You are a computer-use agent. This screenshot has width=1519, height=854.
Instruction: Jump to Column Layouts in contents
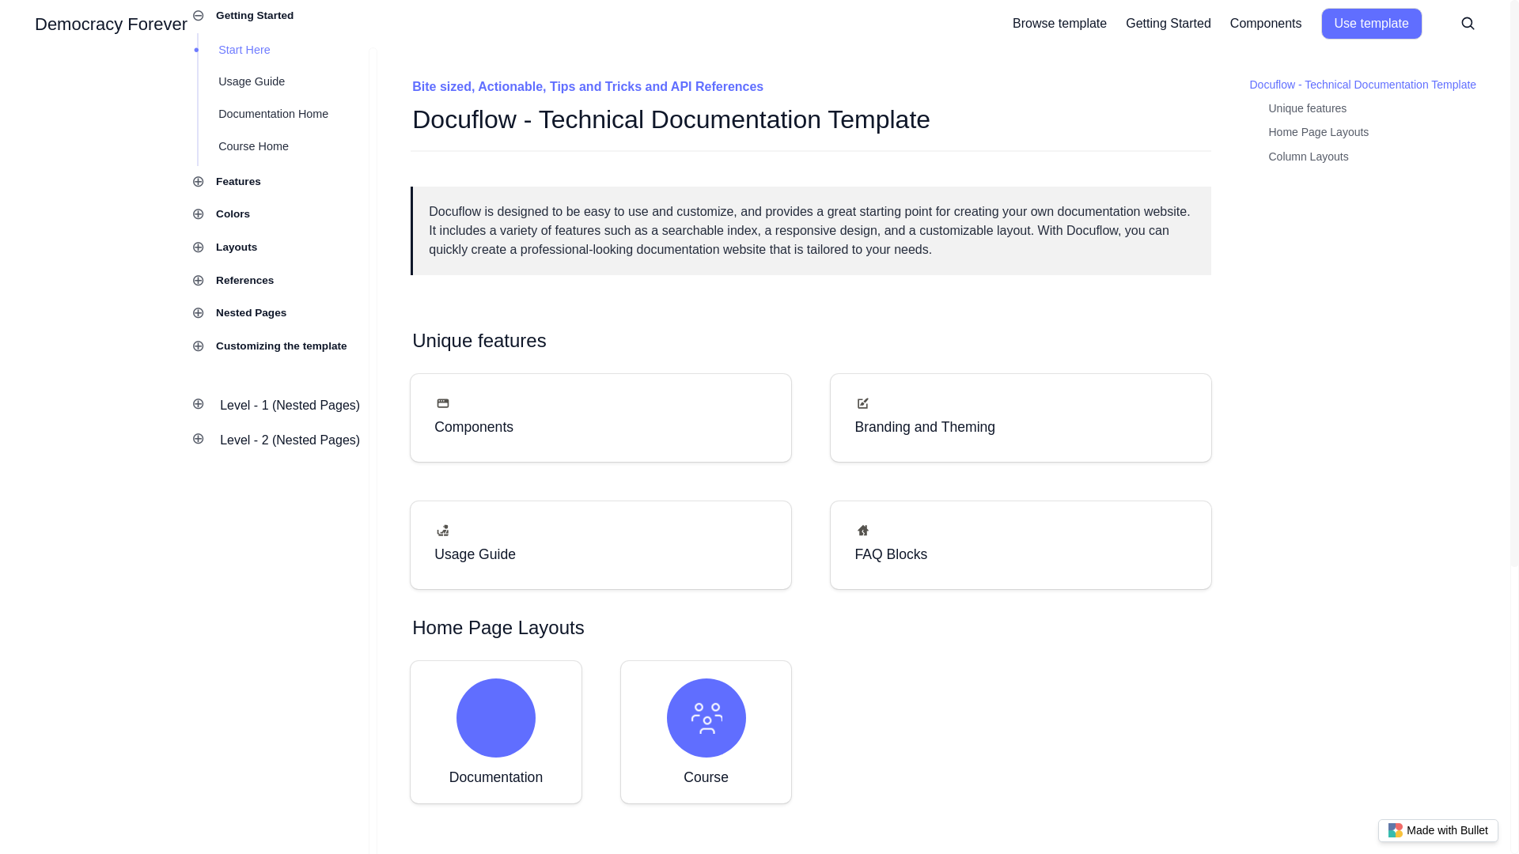coord(1308,157)
